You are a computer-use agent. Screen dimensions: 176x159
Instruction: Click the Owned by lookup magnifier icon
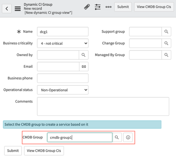tap(84, 55)
